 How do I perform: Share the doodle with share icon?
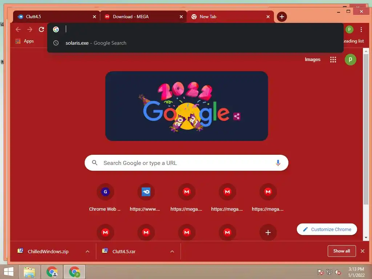click(237, 116)
